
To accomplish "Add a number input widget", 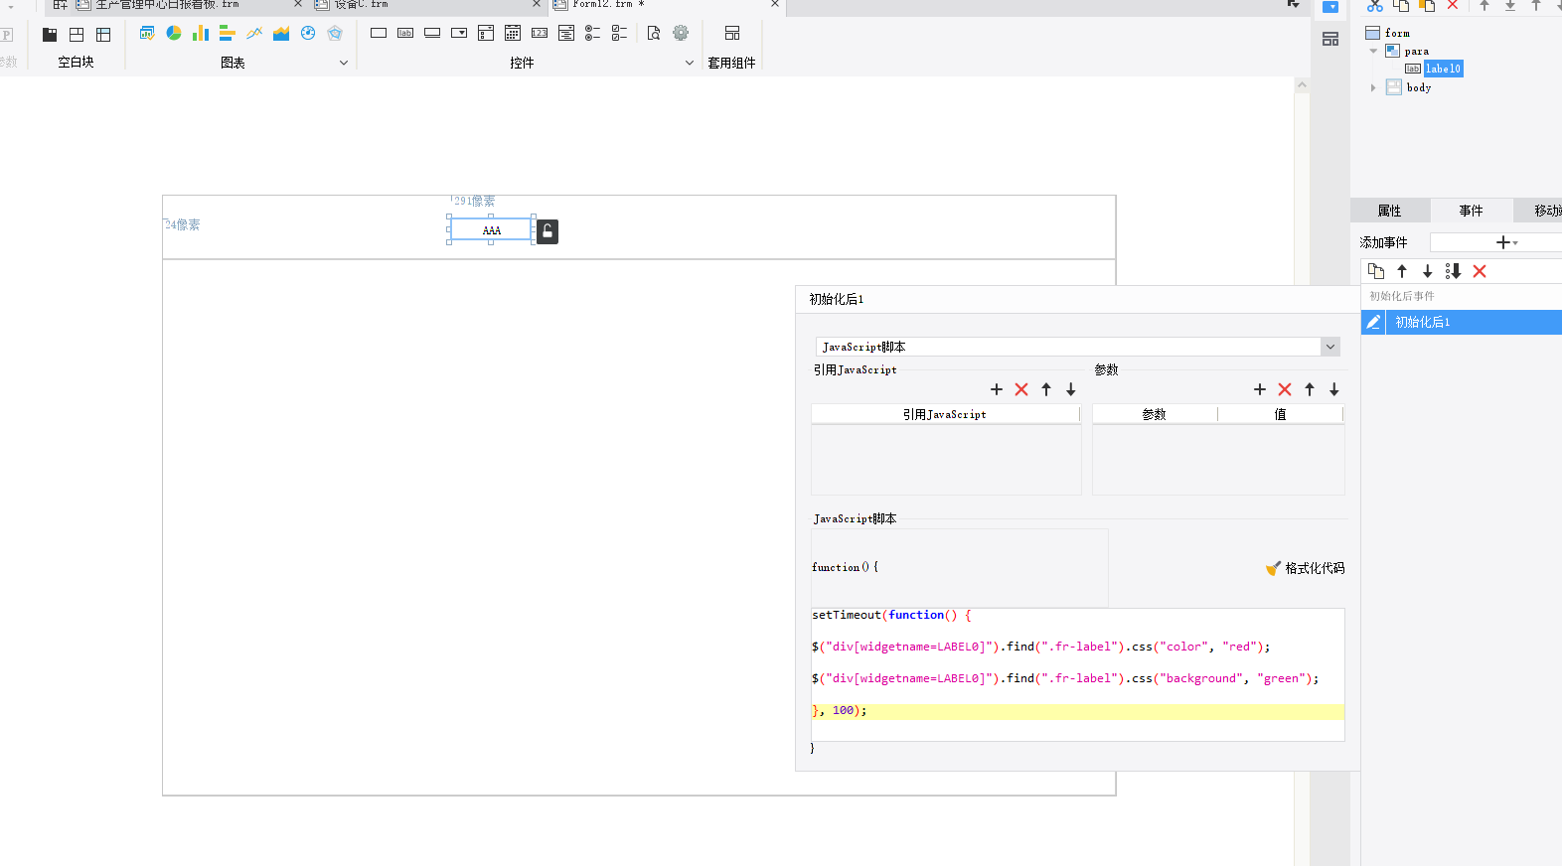I will point(540,33).
